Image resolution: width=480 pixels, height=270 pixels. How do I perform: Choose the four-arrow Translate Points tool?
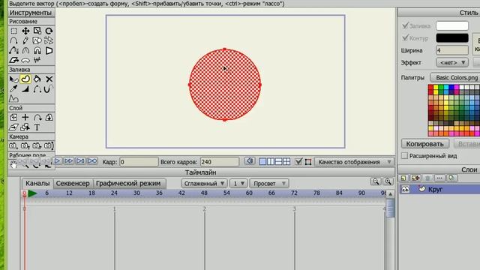point(25,31)
